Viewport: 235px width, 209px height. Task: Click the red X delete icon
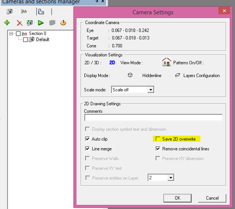click(19, 23)
